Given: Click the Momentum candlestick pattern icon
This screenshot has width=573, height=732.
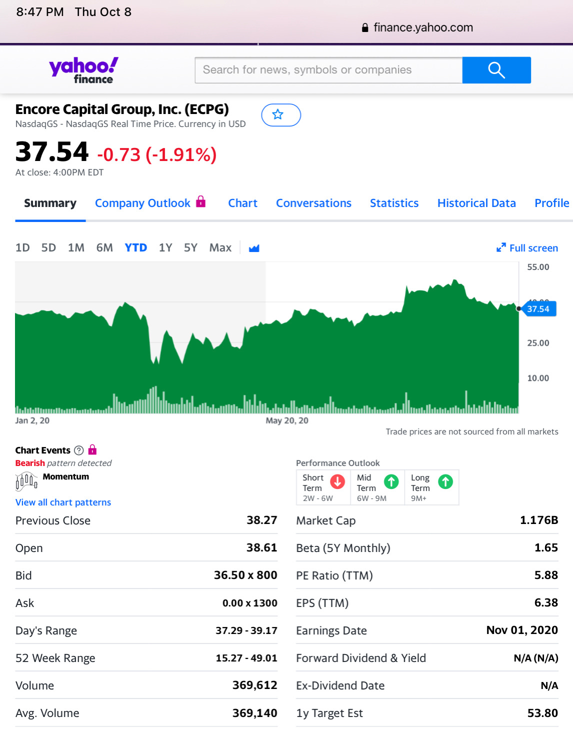Looking at the screenshot, I should coord(26,481).
